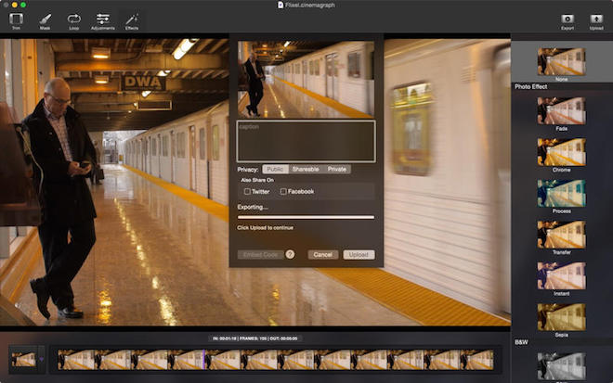Set privacy to Shareable
Screen dimensions: 613x383
[x=306, y=170]
